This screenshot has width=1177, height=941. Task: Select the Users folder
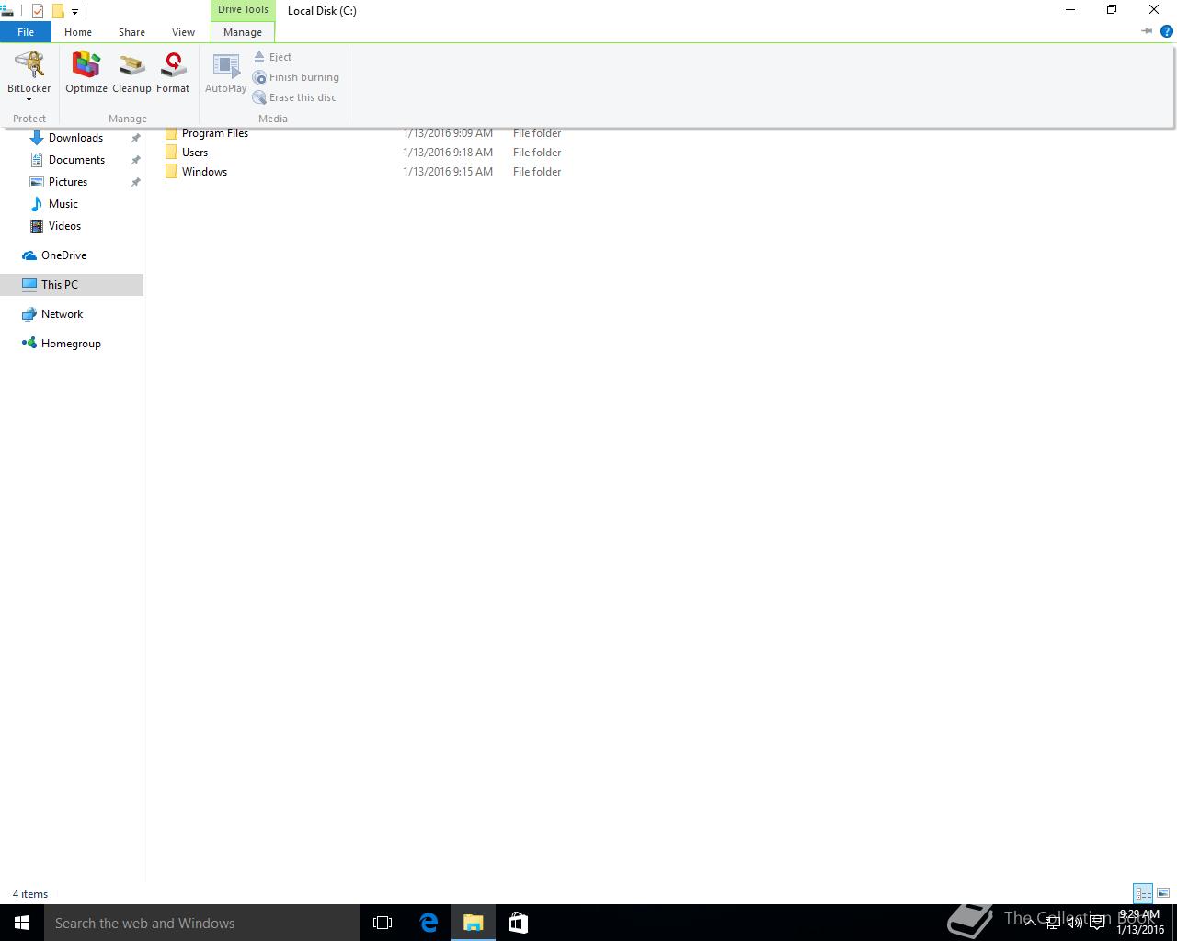point(195,153)
